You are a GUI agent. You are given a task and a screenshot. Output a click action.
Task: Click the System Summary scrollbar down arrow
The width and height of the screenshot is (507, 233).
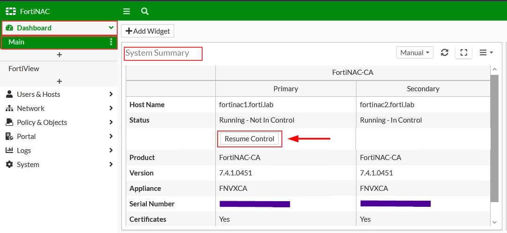point(494,222)
